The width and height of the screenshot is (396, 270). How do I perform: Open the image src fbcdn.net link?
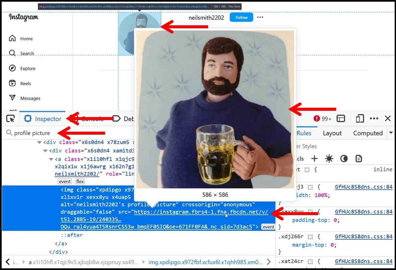(x=201, y=212)
